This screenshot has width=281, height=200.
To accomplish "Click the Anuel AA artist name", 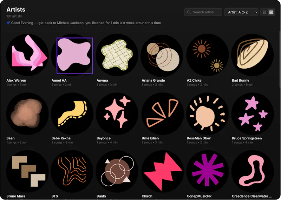I will [x=59, y=81].
